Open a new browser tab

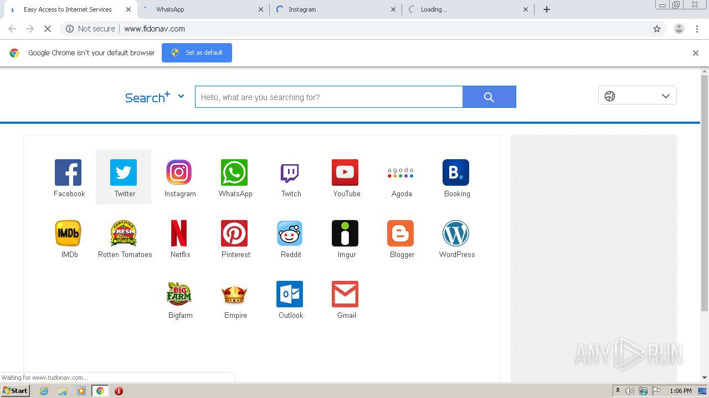click(547, 9)
